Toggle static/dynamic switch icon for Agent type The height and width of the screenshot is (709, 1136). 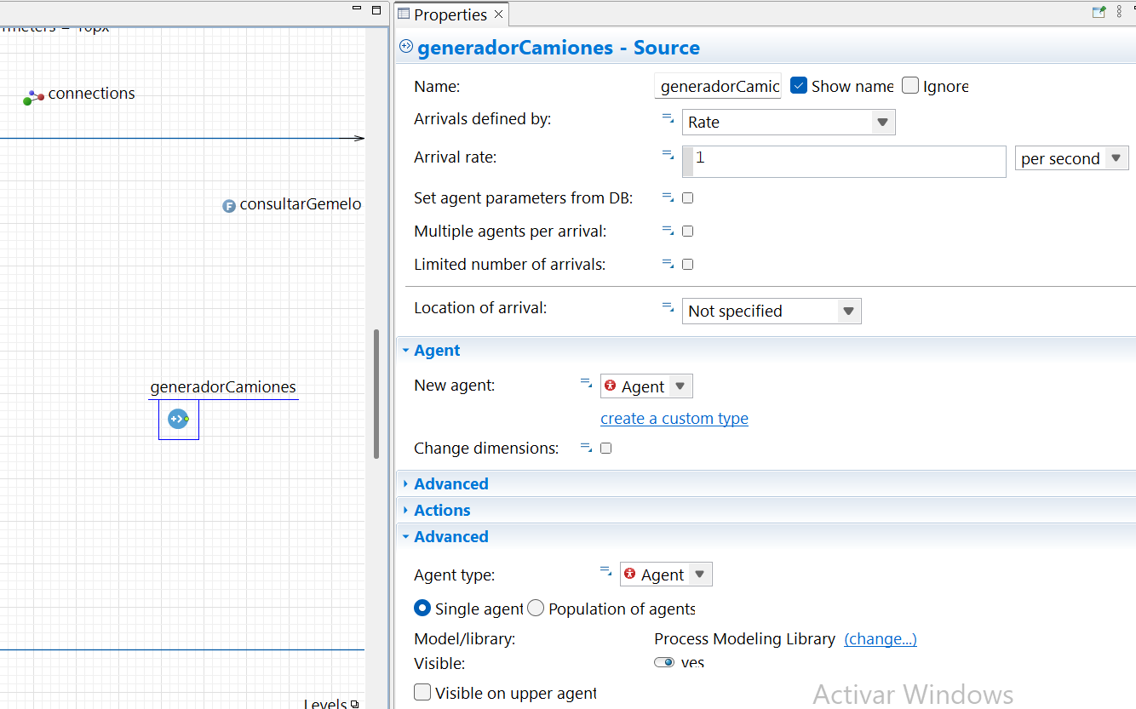[605, 571]
